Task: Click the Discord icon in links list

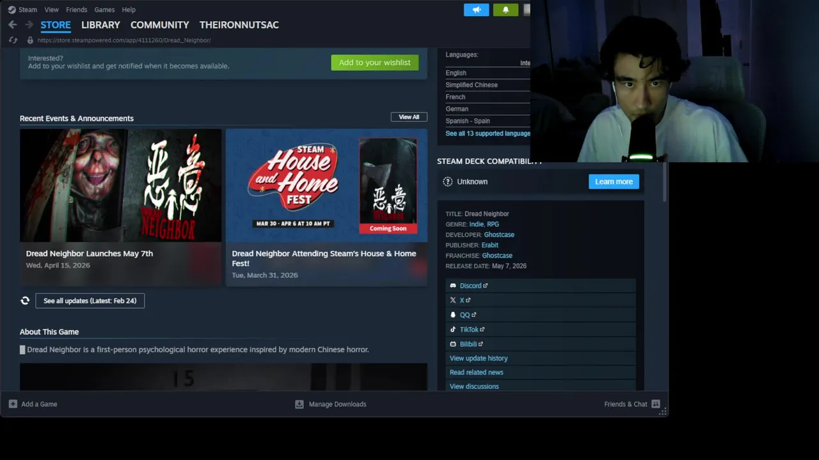Action: 453,286
